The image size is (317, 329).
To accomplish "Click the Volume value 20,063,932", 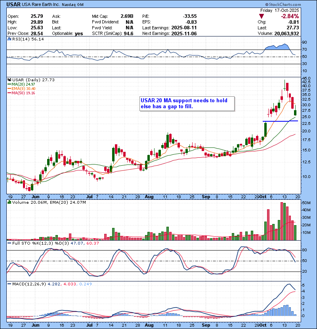I will [x=286, y=33].
